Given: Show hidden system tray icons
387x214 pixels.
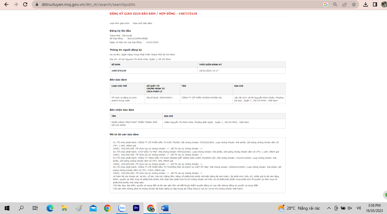Looking at the screenshot, I should (x=329, y=208).
